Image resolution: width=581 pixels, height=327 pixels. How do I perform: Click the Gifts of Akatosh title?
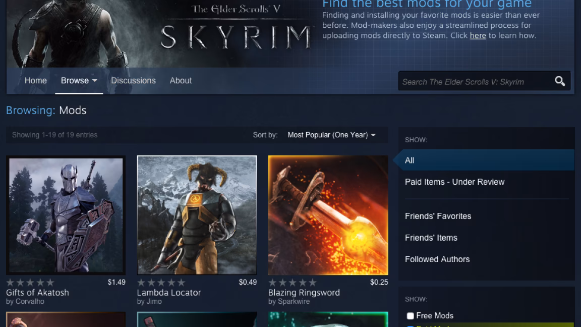coord(37,293)
